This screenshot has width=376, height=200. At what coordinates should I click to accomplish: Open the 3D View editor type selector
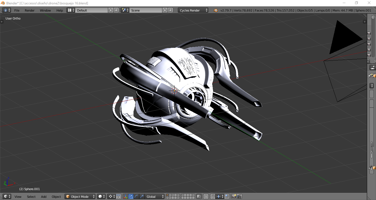(7, 196)
